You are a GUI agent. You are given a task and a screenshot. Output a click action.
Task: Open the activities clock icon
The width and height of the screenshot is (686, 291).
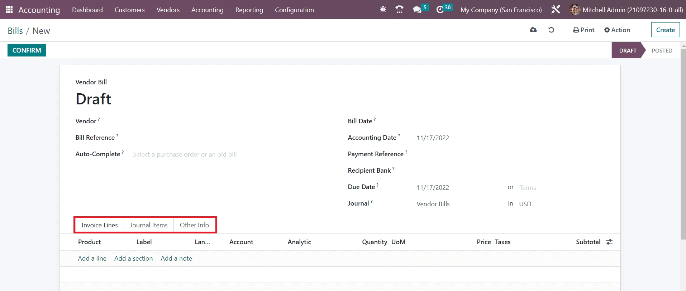440,10
